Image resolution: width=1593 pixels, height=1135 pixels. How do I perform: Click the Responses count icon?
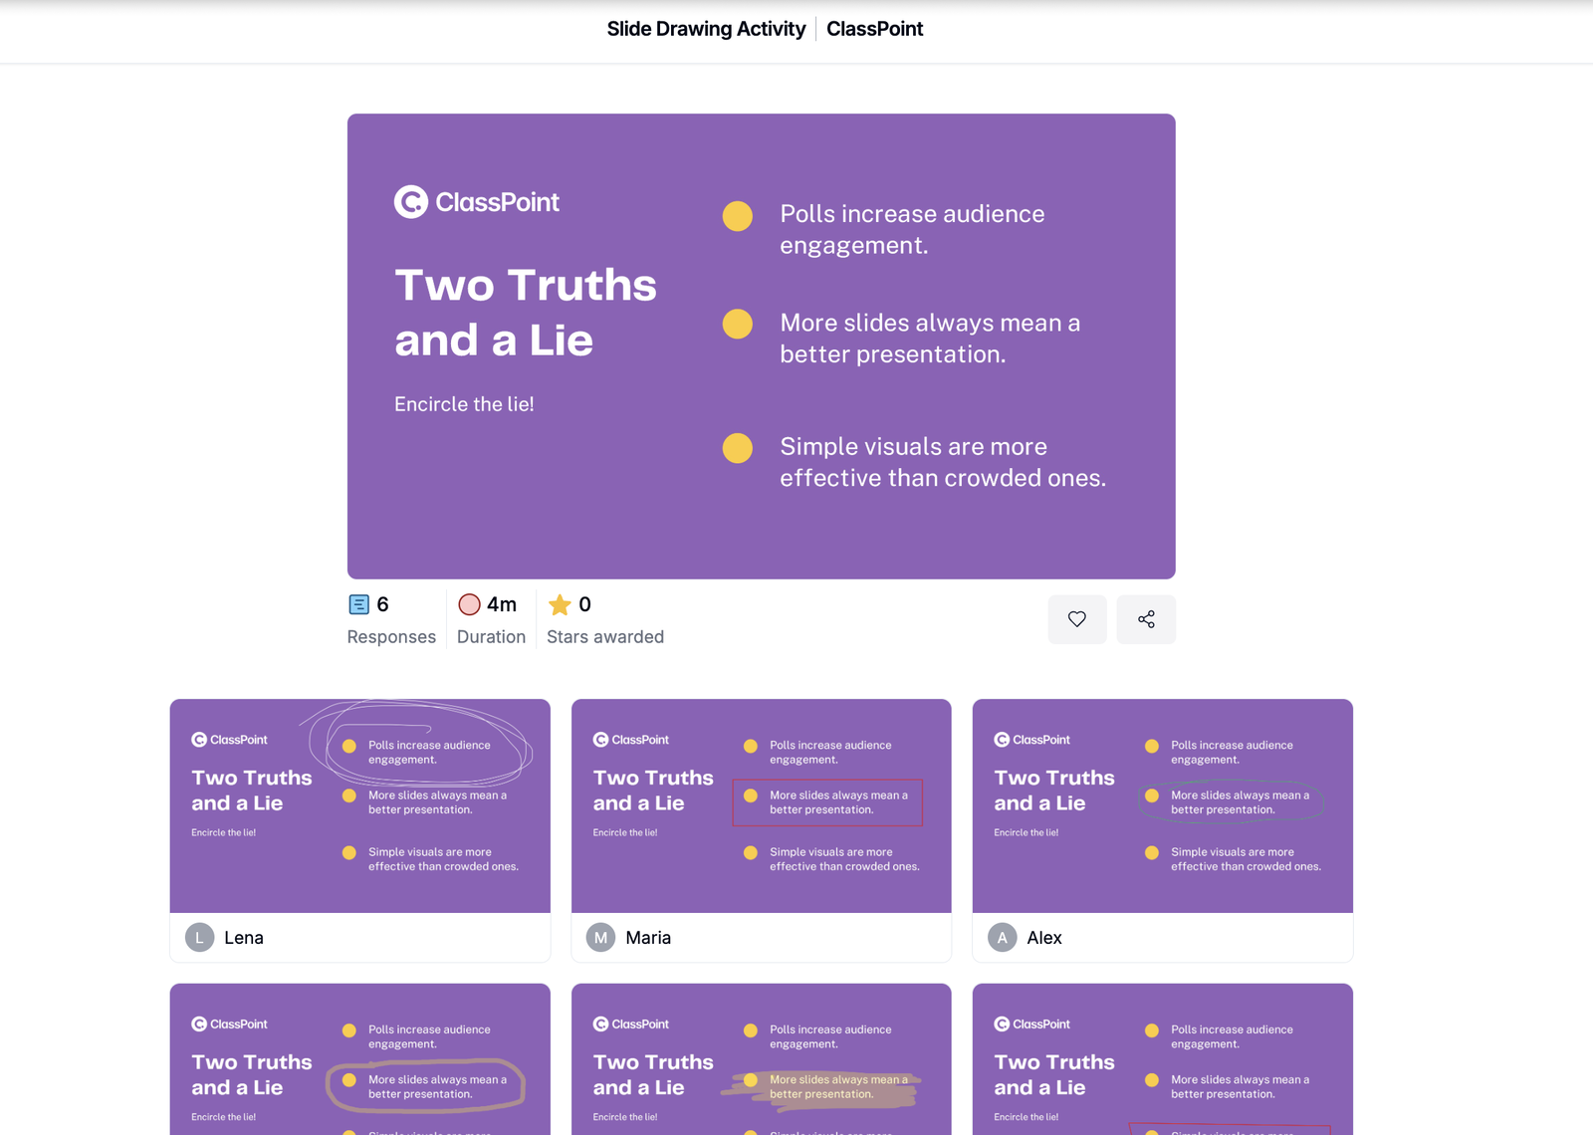[358, 604]
